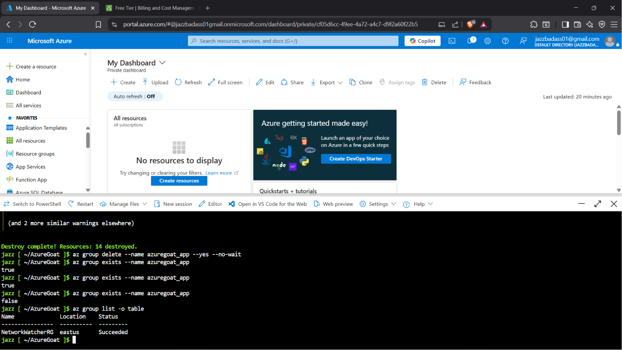Click the Create resources button
This screenshot has width=622, height=350.
(179, 181)
